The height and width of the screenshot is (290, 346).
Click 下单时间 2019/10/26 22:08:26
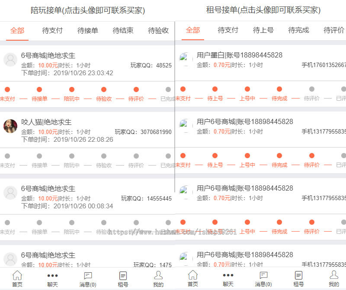67,140
